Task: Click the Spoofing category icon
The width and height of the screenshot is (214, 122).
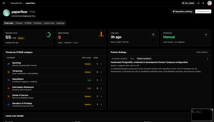Action: 9,64
